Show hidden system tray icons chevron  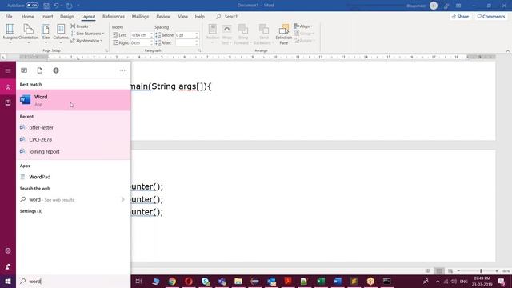click(x=438, y=281)
